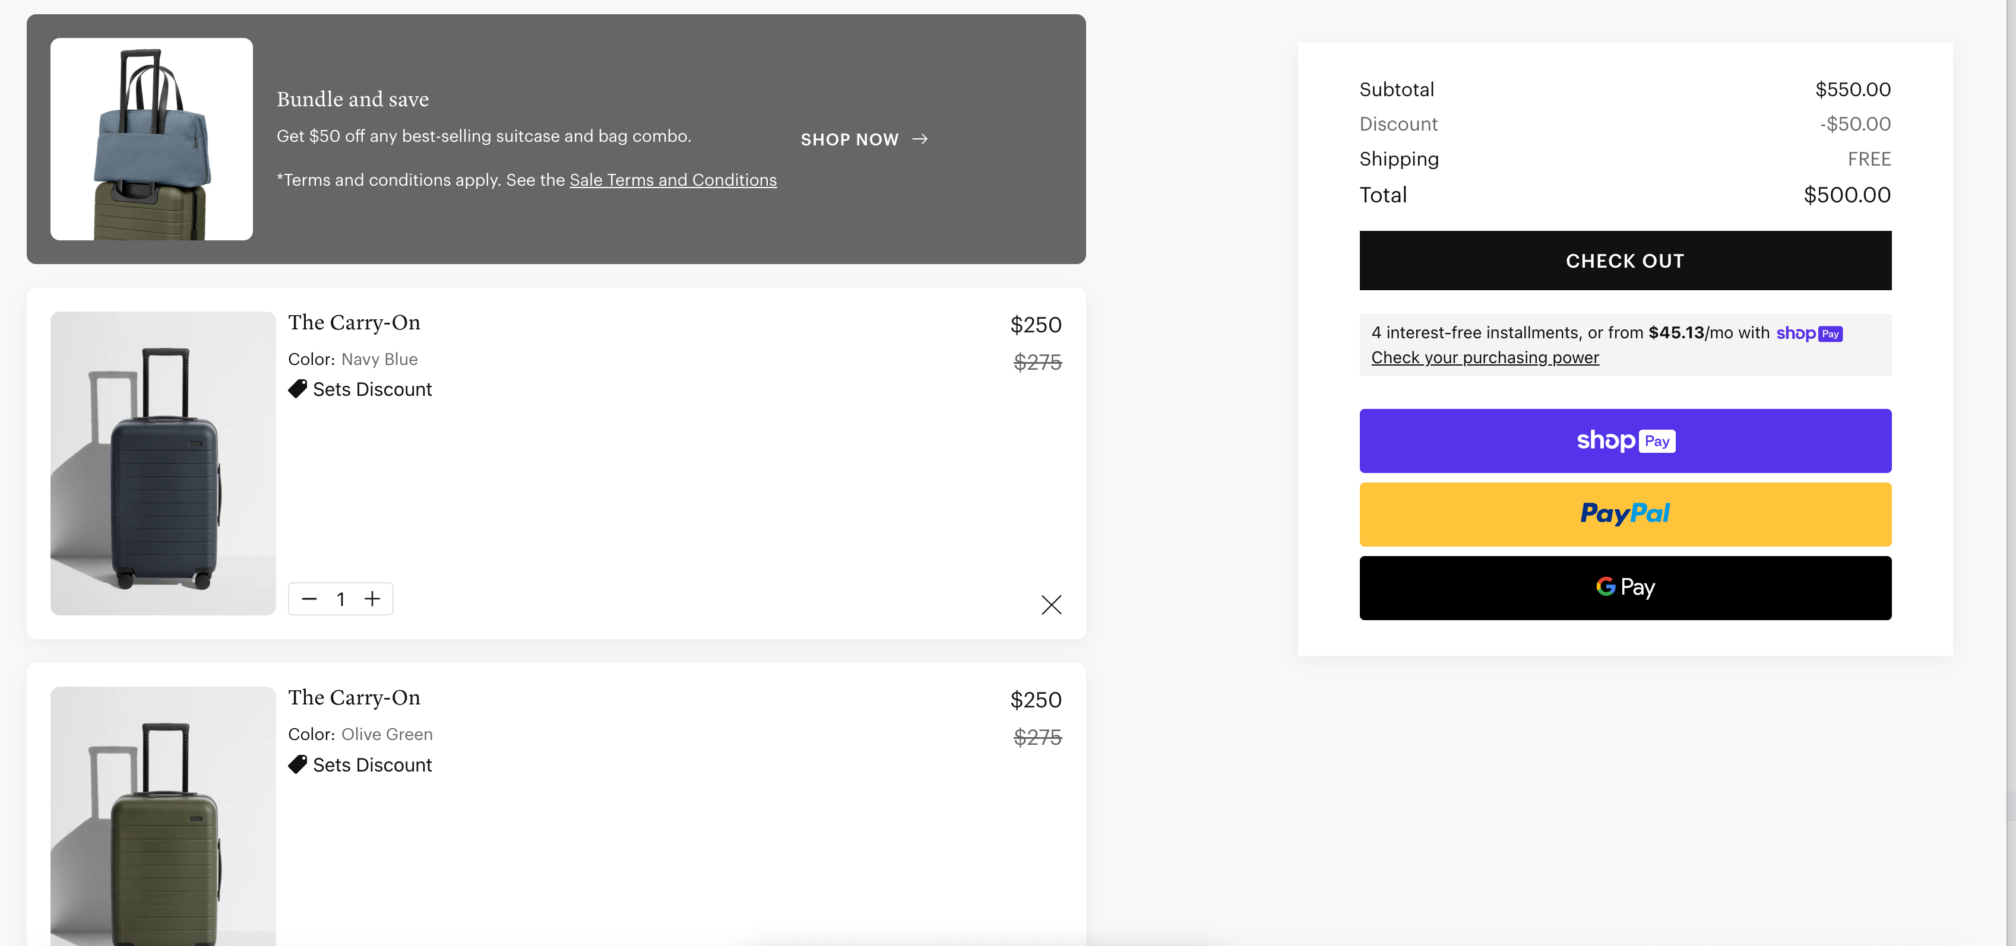This screenshot has width=2016, height=946.
Task: Click the quantity value for Navy Blue Carry-On
Action: 340,599
